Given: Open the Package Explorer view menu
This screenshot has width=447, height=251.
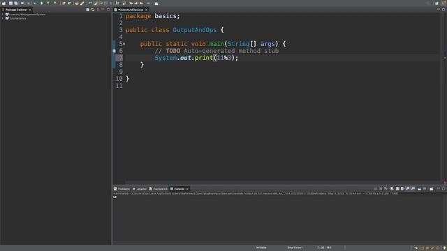Looking at the screenshot, I should (98, 10).
